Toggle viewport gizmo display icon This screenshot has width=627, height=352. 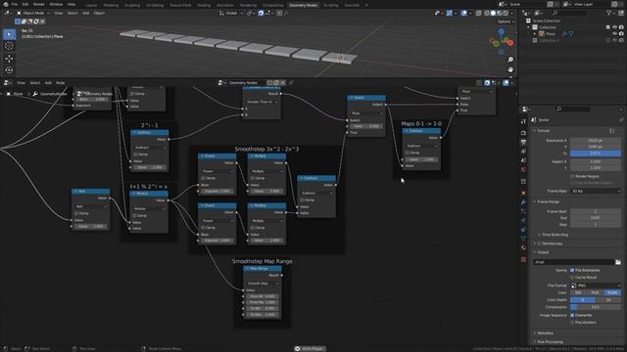[x=449, y=13]
